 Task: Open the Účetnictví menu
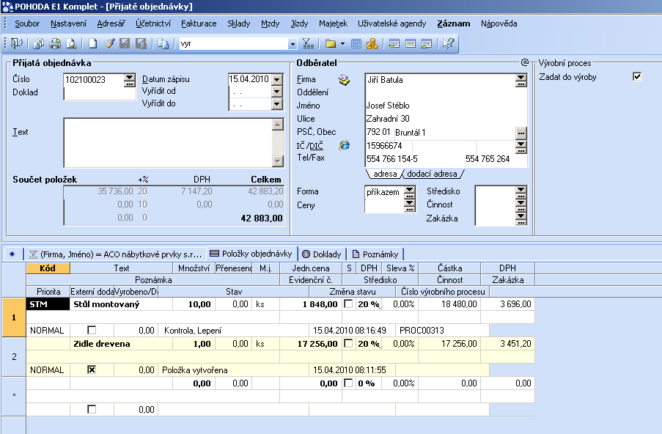pos(153,23)
